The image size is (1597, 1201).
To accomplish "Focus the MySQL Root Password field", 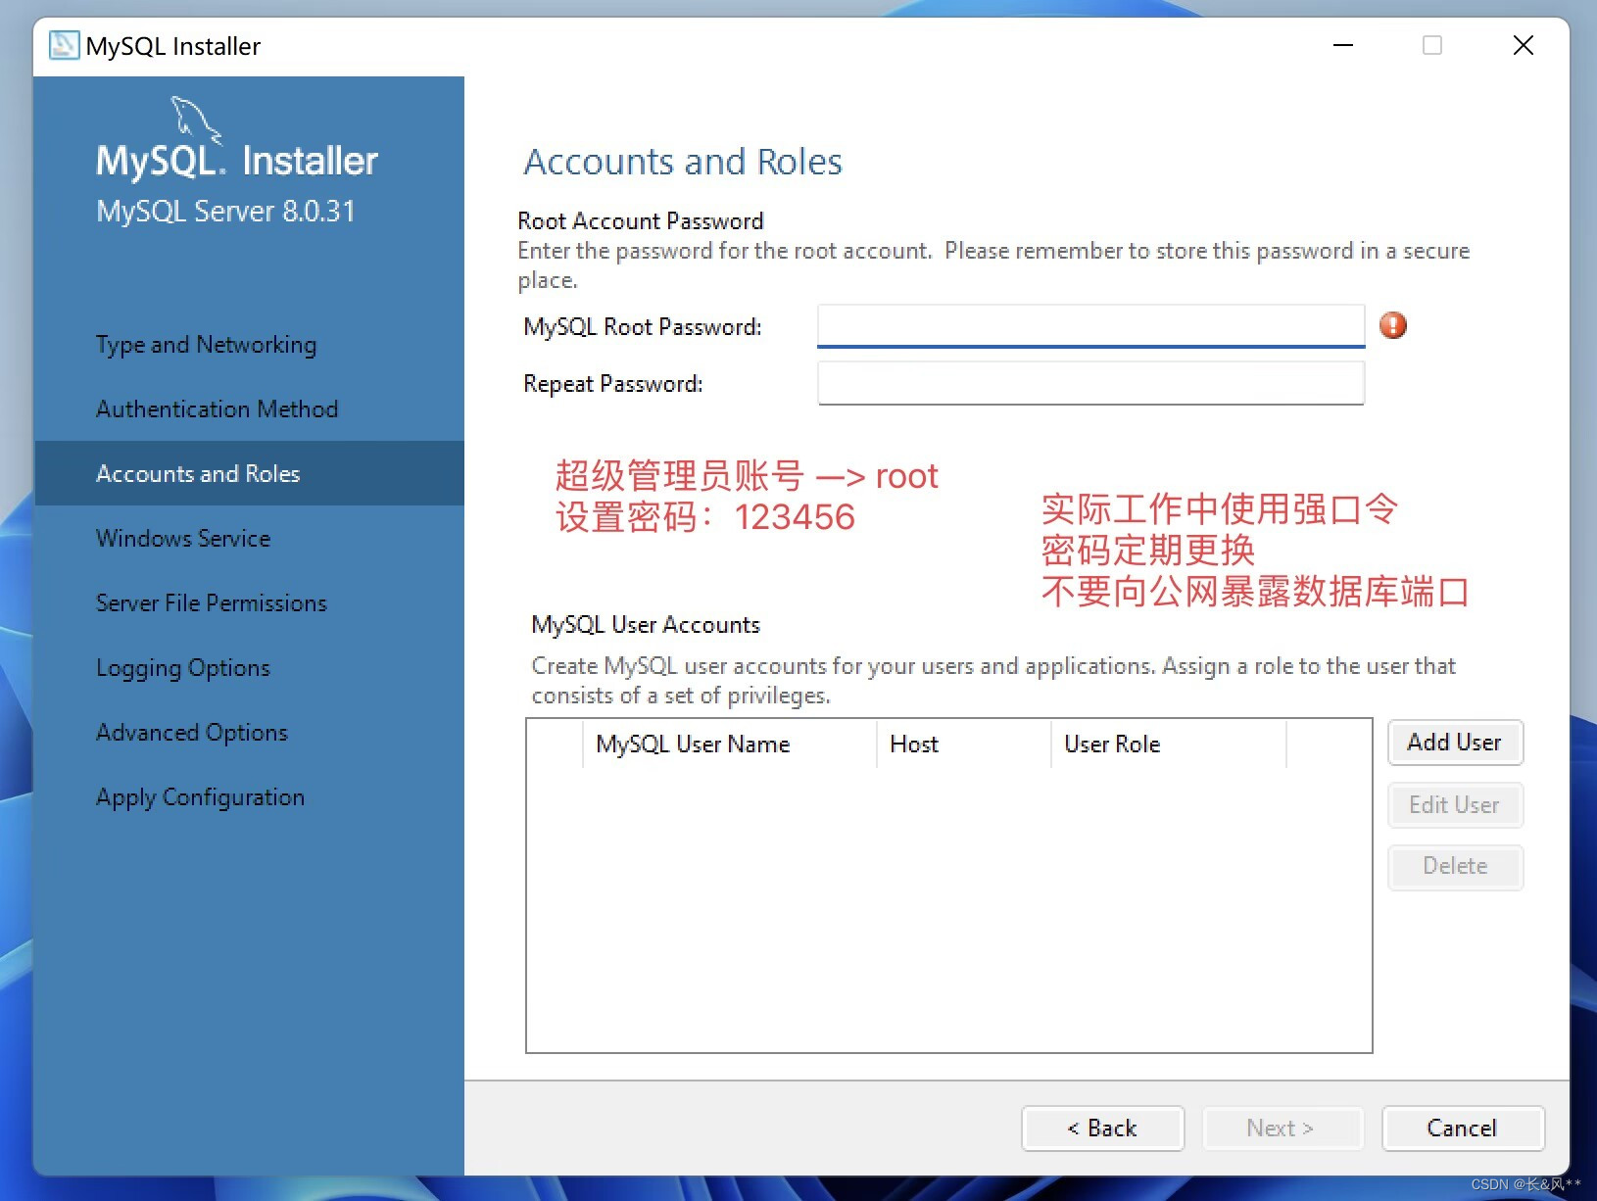I will click(x=1090, y=325).
